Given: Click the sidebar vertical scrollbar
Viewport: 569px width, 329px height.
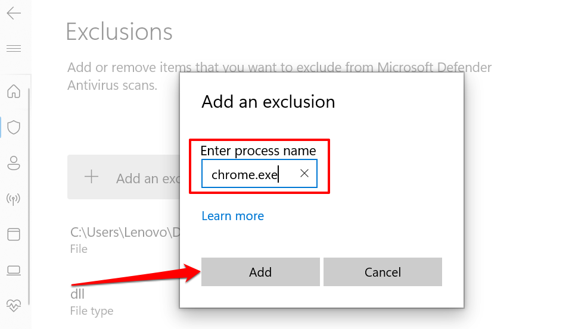Looking at the screenshot, I should pos(29,196).
